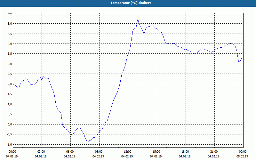Select the "4,0" y-axis value
Image resolution: width=256 pixels, height=160 pixels.
click(10, 44)
